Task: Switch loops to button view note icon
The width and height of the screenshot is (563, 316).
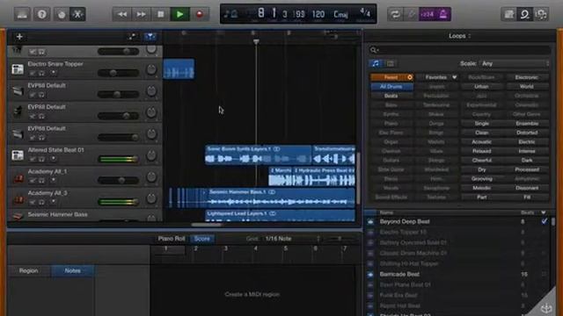Action: (x=376, y=64)
